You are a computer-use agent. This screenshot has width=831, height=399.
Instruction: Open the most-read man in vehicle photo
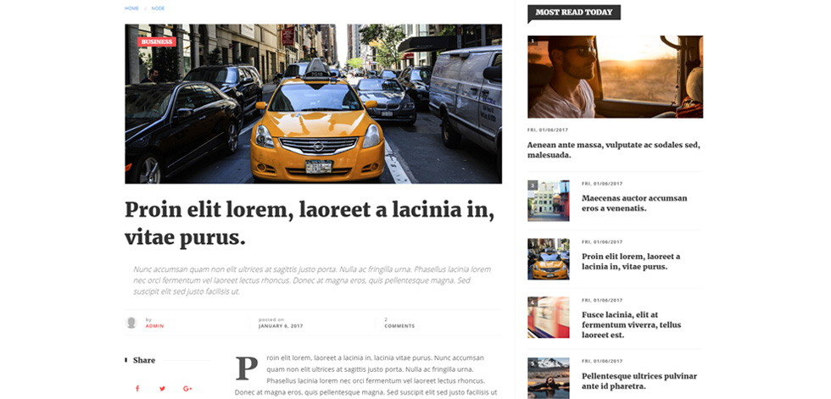pyautogui.click(x=616, y=77)
